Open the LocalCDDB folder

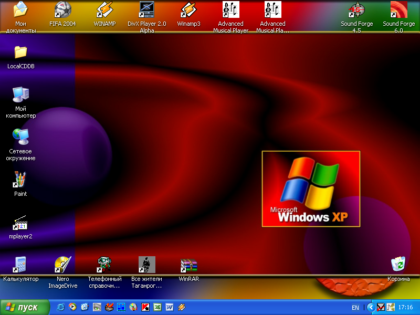point(20,52)
